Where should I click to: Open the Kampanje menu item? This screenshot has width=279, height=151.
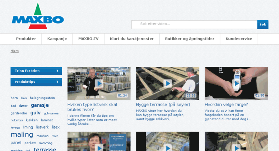[57, 39]
